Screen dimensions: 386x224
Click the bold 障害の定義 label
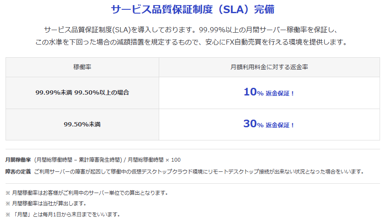pyautogui.click(x=18, y=172)
